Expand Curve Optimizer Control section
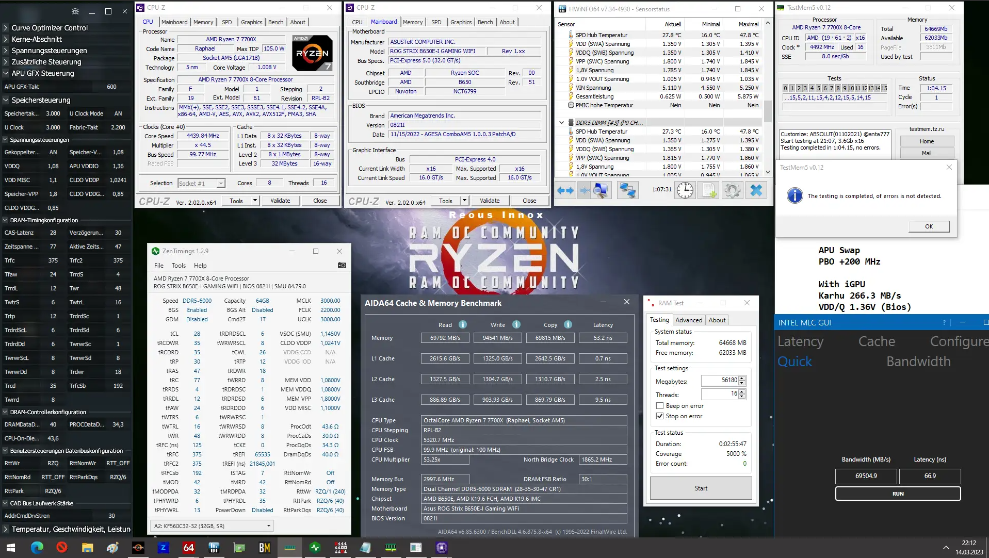Screen dimensions: 989x558 5,28
